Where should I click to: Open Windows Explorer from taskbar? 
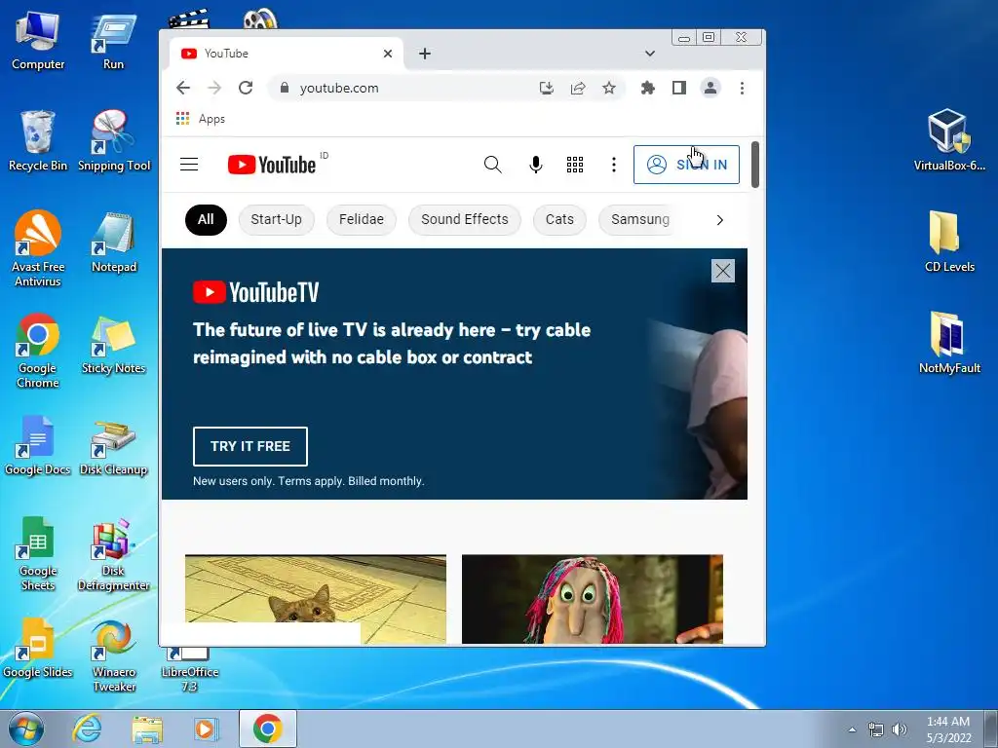click(147, 729)
